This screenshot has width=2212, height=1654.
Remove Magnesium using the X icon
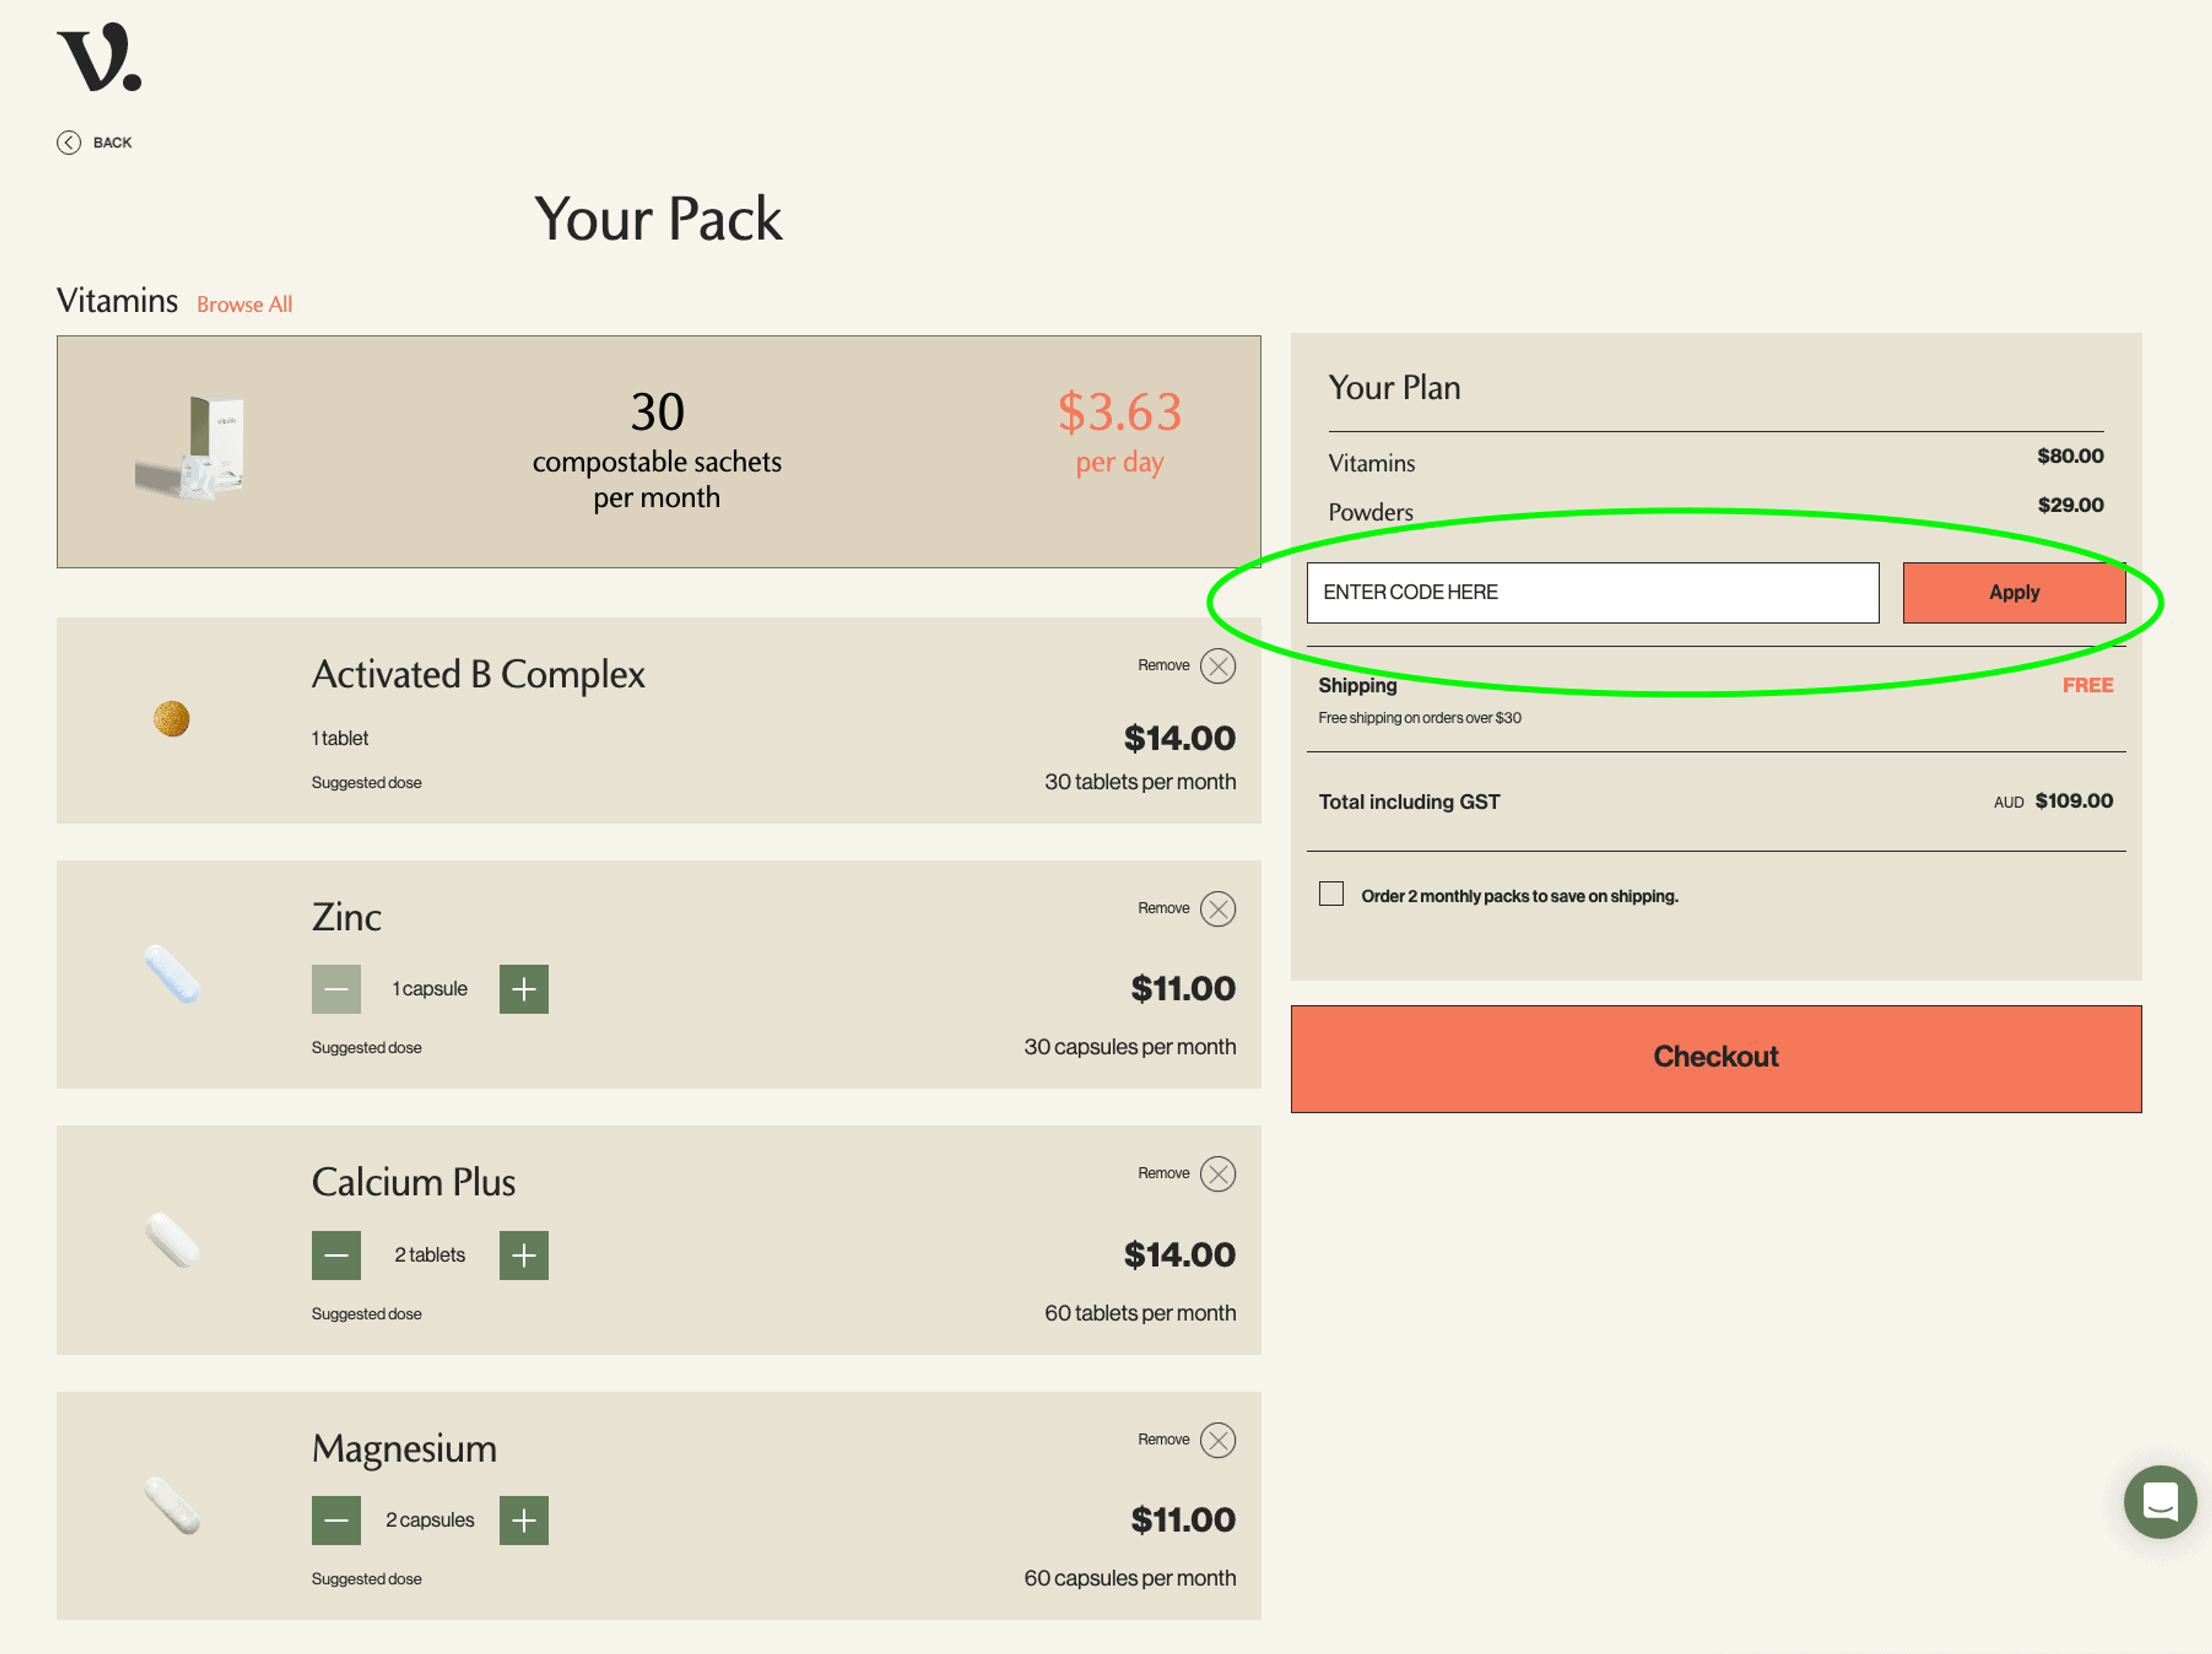pos(1217,1440)
